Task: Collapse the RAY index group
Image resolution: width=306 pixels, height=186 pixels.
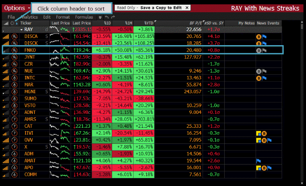Action: (21, 30)
